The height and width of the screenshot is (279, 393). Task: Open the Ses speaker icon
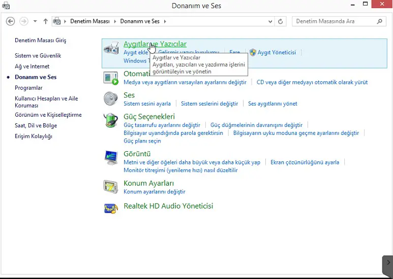pyautogui.click(x=111, y=98)
